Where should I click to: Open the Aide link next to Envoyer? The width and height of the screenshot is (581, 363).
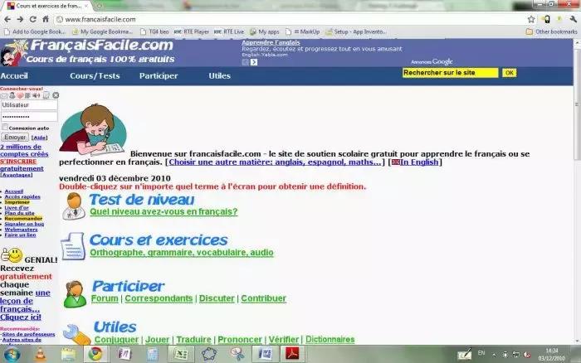click(x=39, y=138)
